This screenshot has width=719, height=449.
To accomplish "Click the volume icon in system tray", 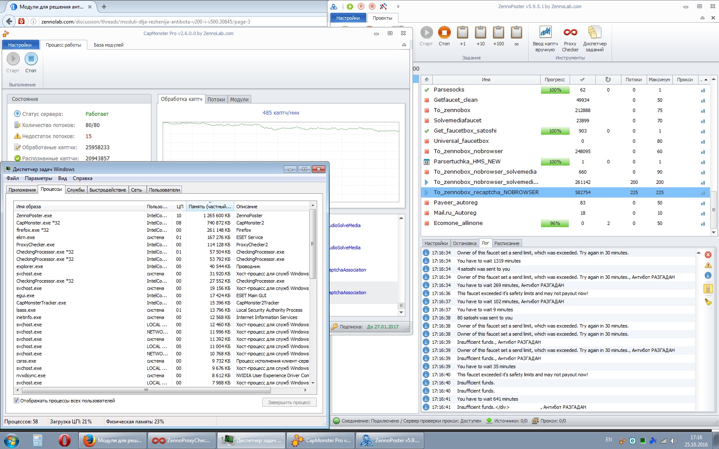I will click(x=674, y=440).
